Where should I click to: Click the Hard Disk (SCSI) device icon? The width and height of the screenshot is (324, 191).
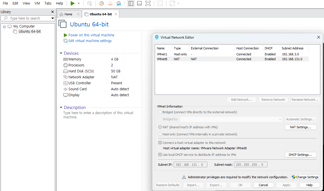[66, 71]
